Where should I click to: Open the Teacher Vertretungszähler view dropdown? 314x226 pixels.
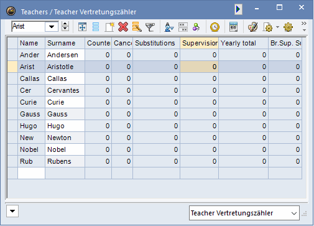pyautogui.click(x=244, y=213)
